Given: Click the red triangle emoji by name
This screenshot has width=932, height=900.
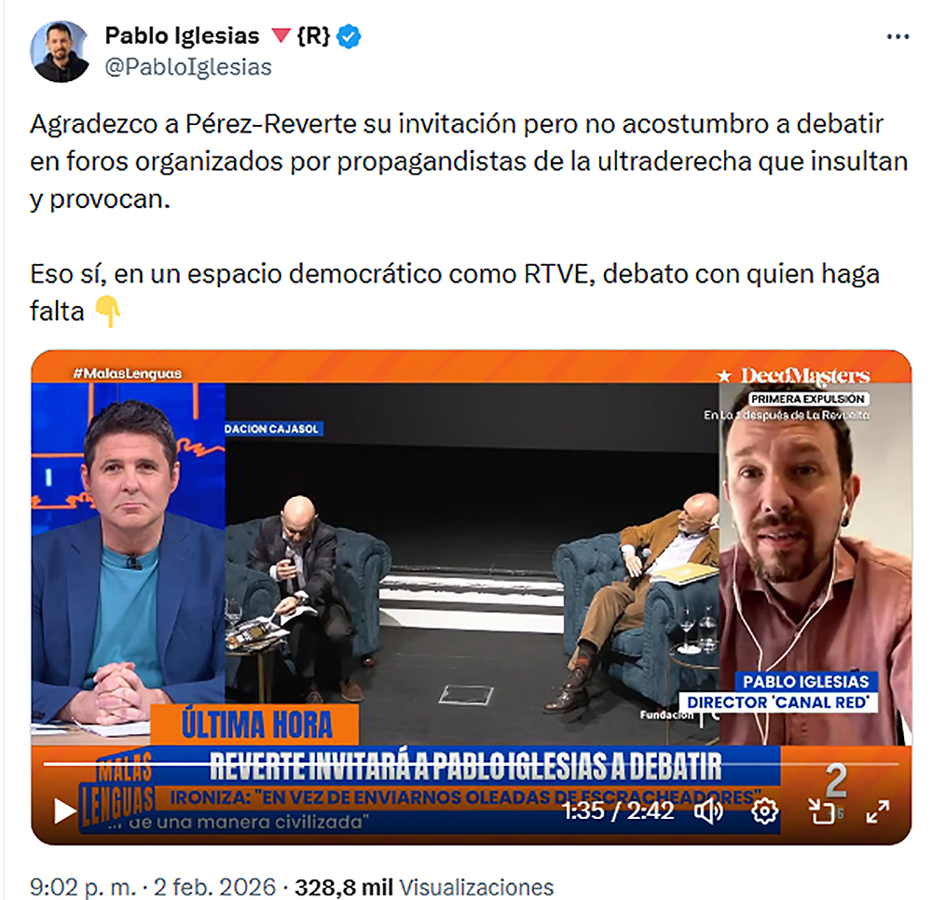Looking at the screenshot, I should (x=281, y=36).
